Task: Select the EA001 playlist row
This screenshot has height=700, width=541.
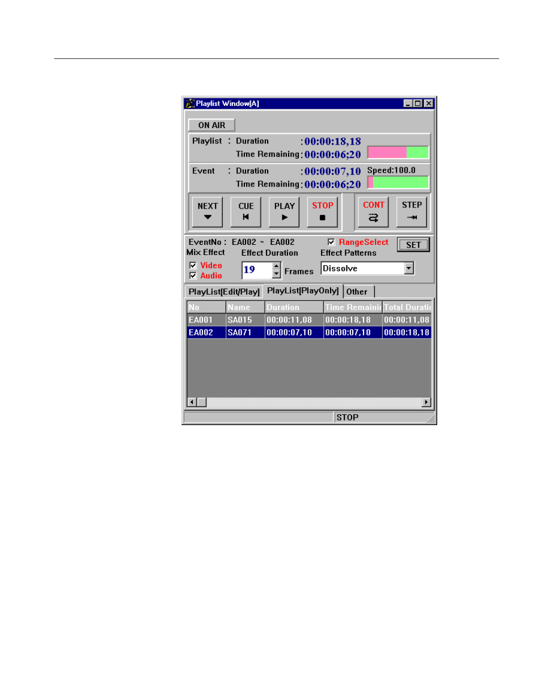Action: pos(310,320)
